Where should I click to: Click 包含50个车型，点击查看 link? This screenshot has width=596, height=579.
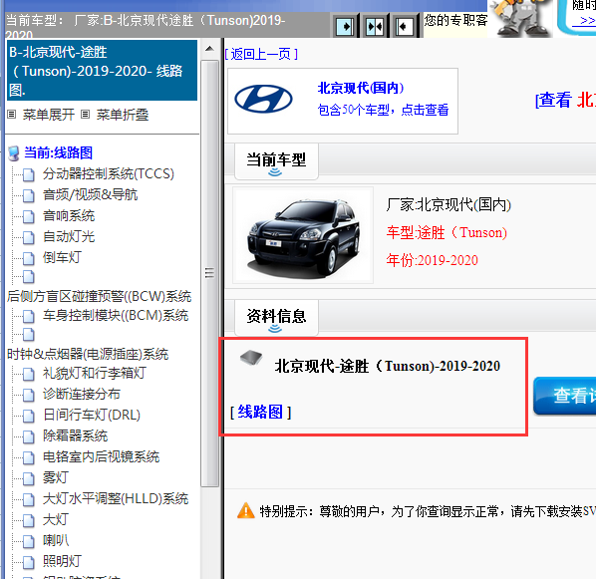(383, 110)
